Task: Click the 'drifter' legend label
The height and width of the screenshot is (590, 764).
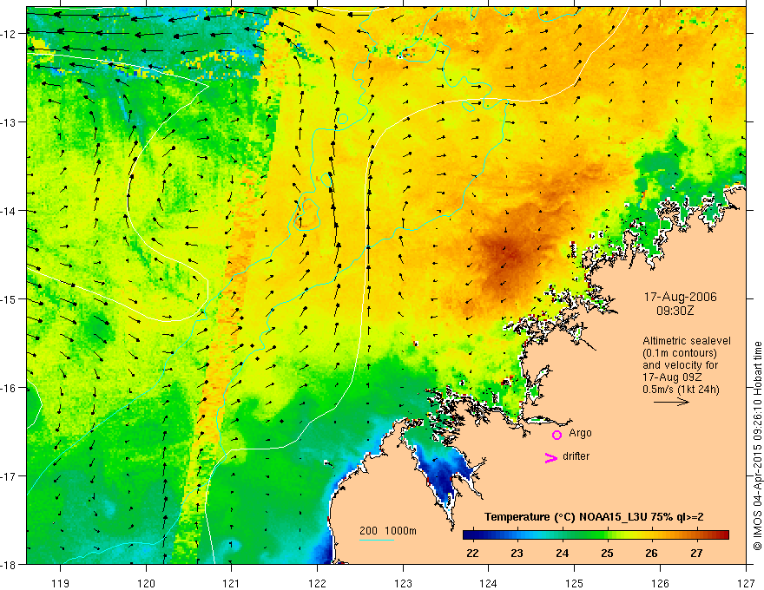Action: click(576, 456)
